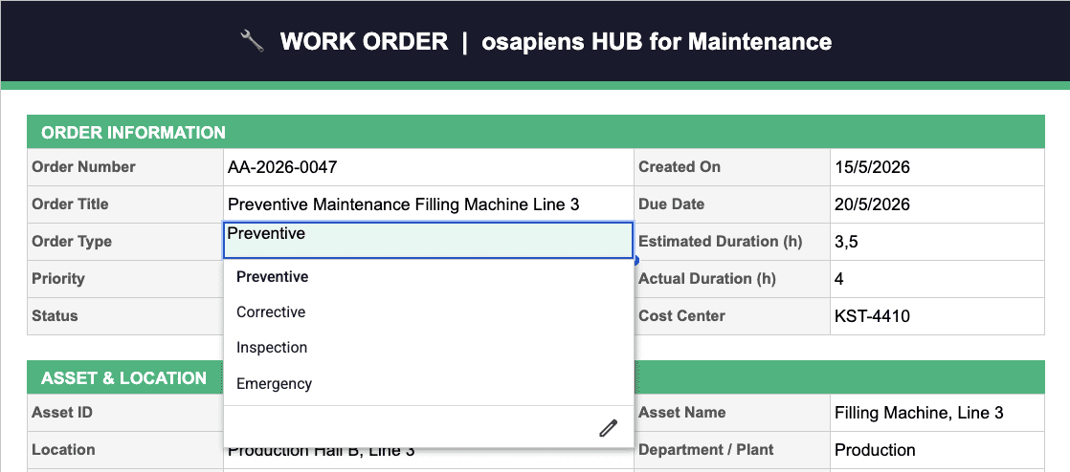Viewport: 1070px width, 472px height.
Task: Click the Order Type input cell
Action: (x=429, y=241)
